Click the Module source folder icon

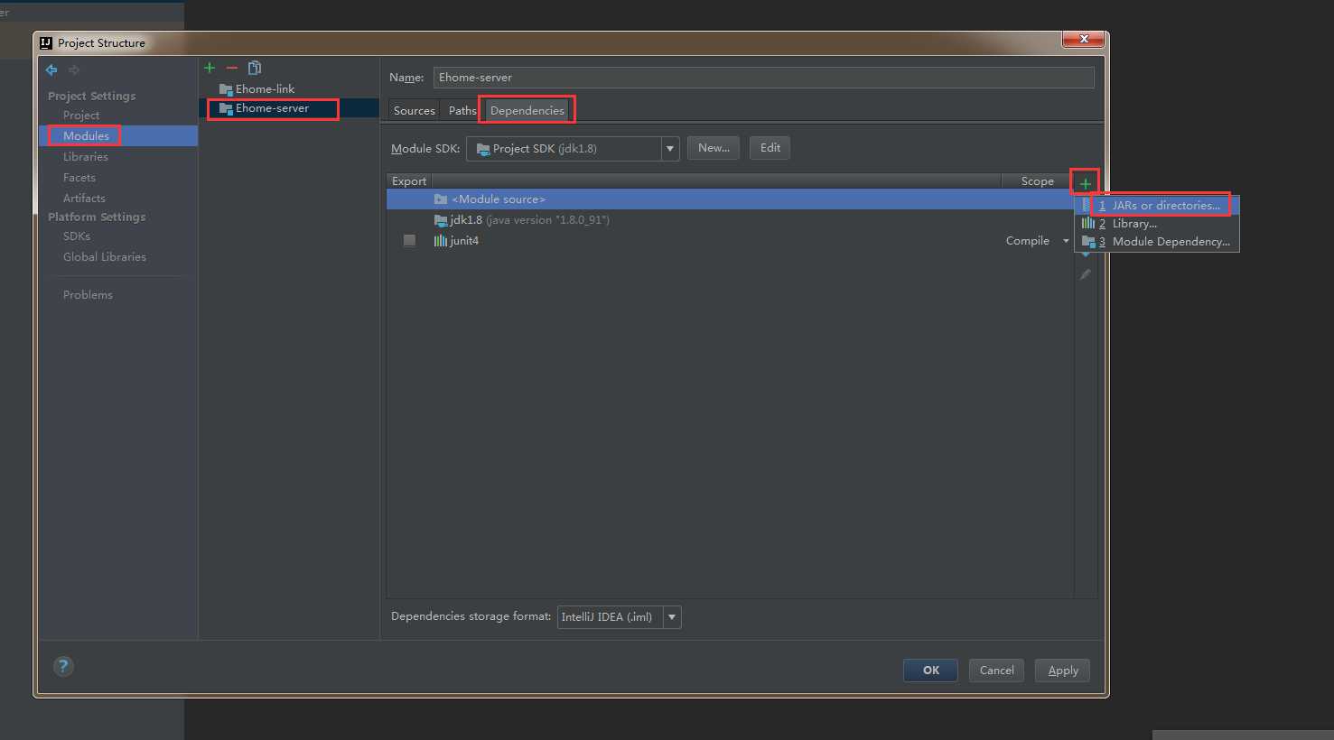[441, 199]
